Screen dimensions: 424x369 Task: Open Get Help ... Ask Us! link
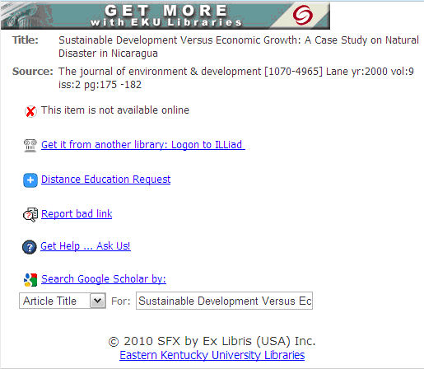tap(86, 246)
